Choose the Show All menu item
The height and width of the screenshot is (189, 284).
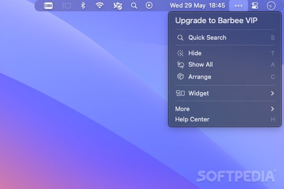tap(225, 65)
